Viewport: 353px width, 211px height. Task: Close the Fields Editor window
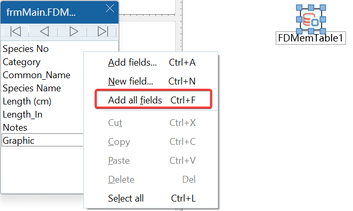110,9
